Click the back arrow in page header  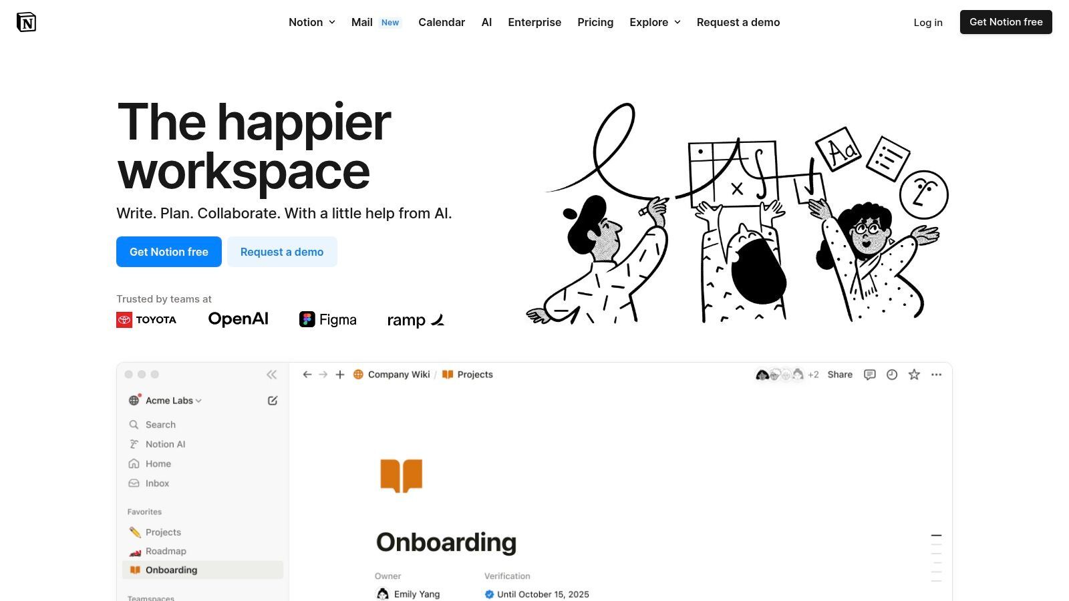point(307,375)
